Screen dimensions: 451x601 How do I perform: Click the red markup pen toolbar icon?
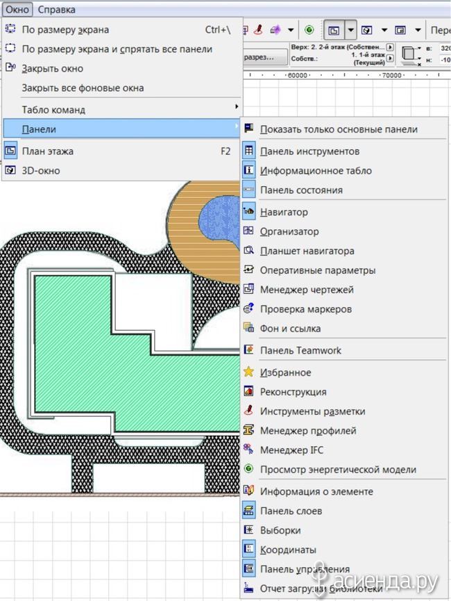pyautogui.click(x=258, y=30)
